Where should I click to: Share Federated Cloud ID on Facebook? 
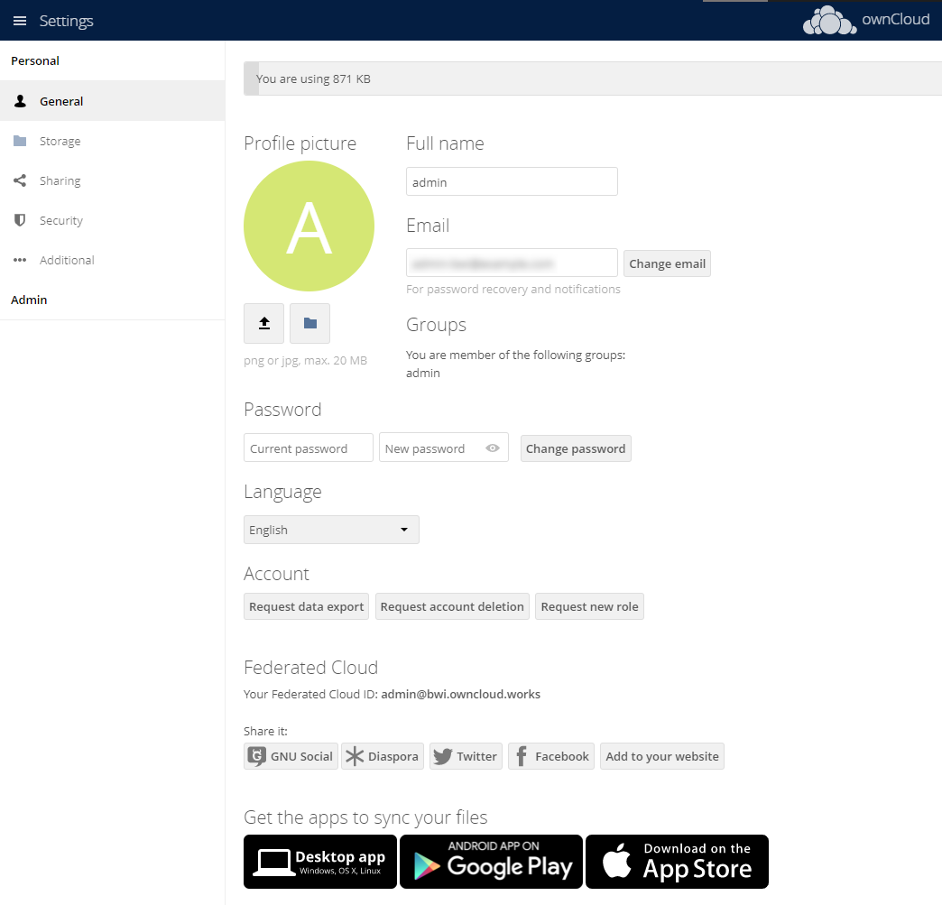pyautogui.click(x=550, y=756)
